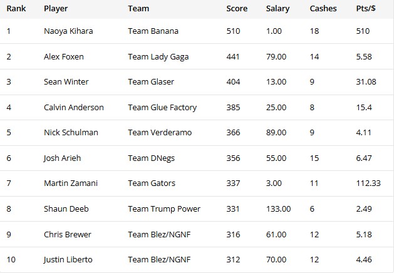
Task: Select Alex Foxen player name
Action: pos(63,56)
